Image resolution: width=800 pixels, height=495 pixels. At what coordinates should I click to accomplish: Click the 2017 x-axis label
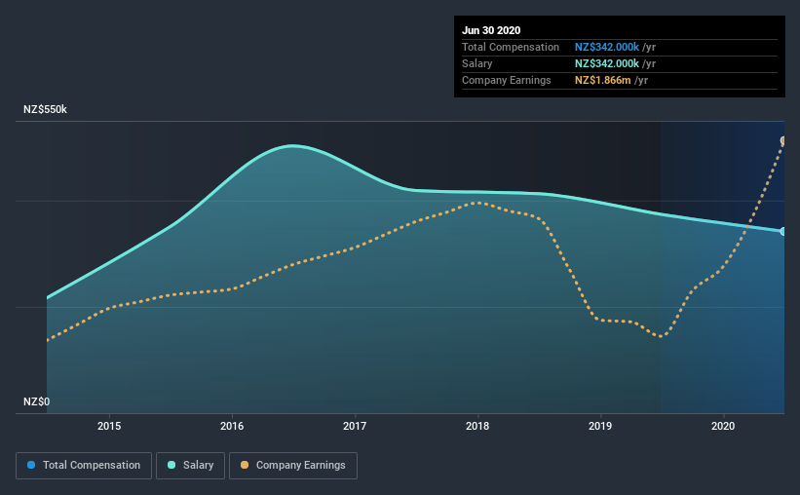355,426
